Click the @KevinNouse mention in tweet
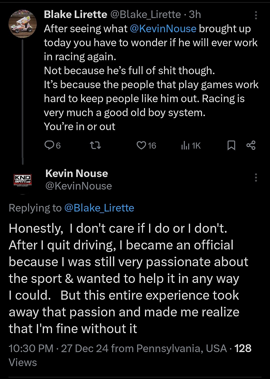270x379 pixels. pyautogui.click(x=163, y=29)
